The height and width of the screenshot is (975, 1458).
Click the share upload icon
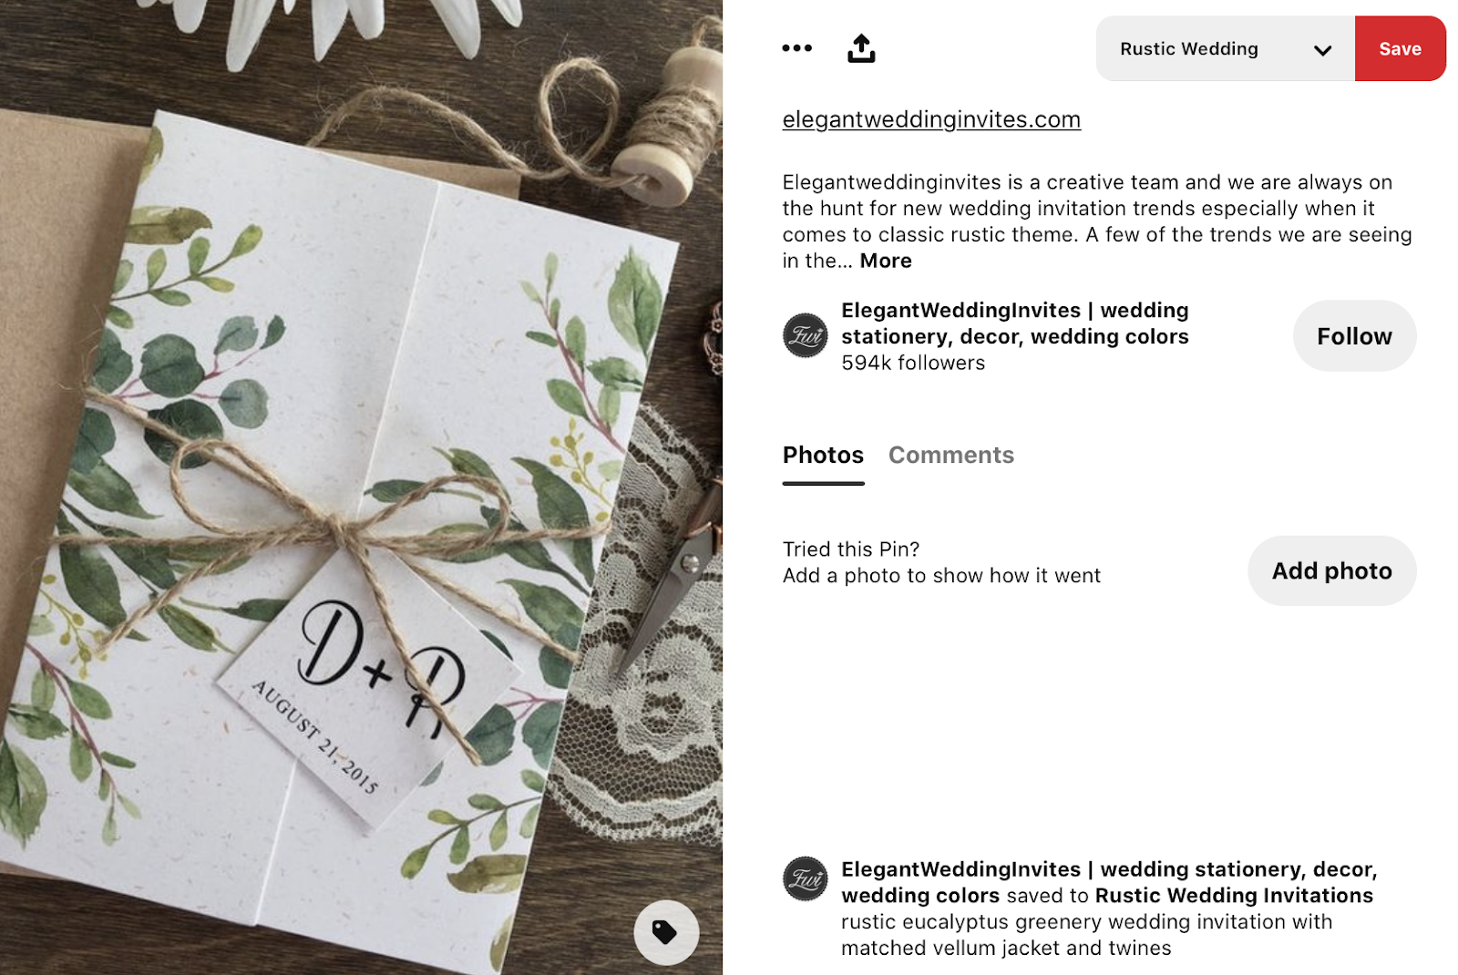point(861,48)
